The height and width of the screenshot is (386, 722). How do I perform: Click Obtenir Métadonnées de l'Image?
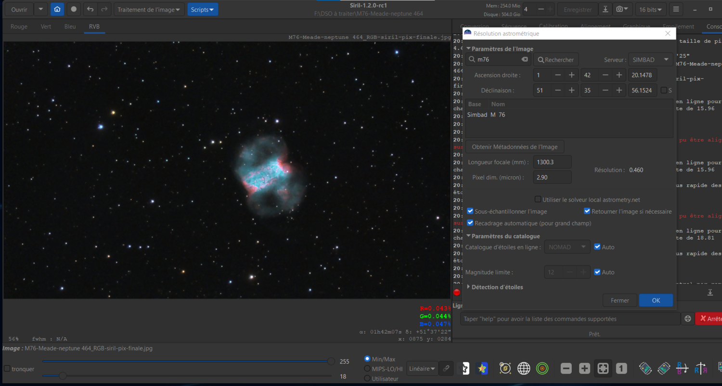coord(515,147)
